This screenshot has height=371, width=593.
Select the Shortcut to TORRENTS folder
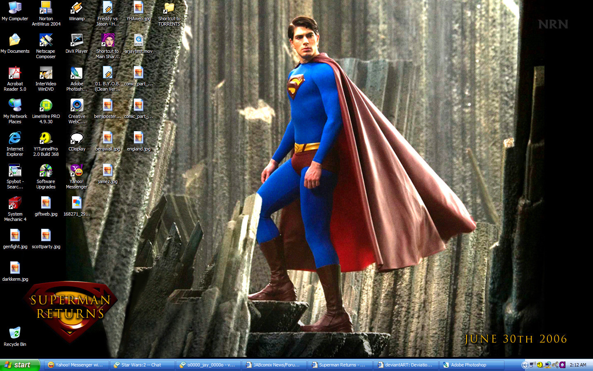tap(169, 8)
